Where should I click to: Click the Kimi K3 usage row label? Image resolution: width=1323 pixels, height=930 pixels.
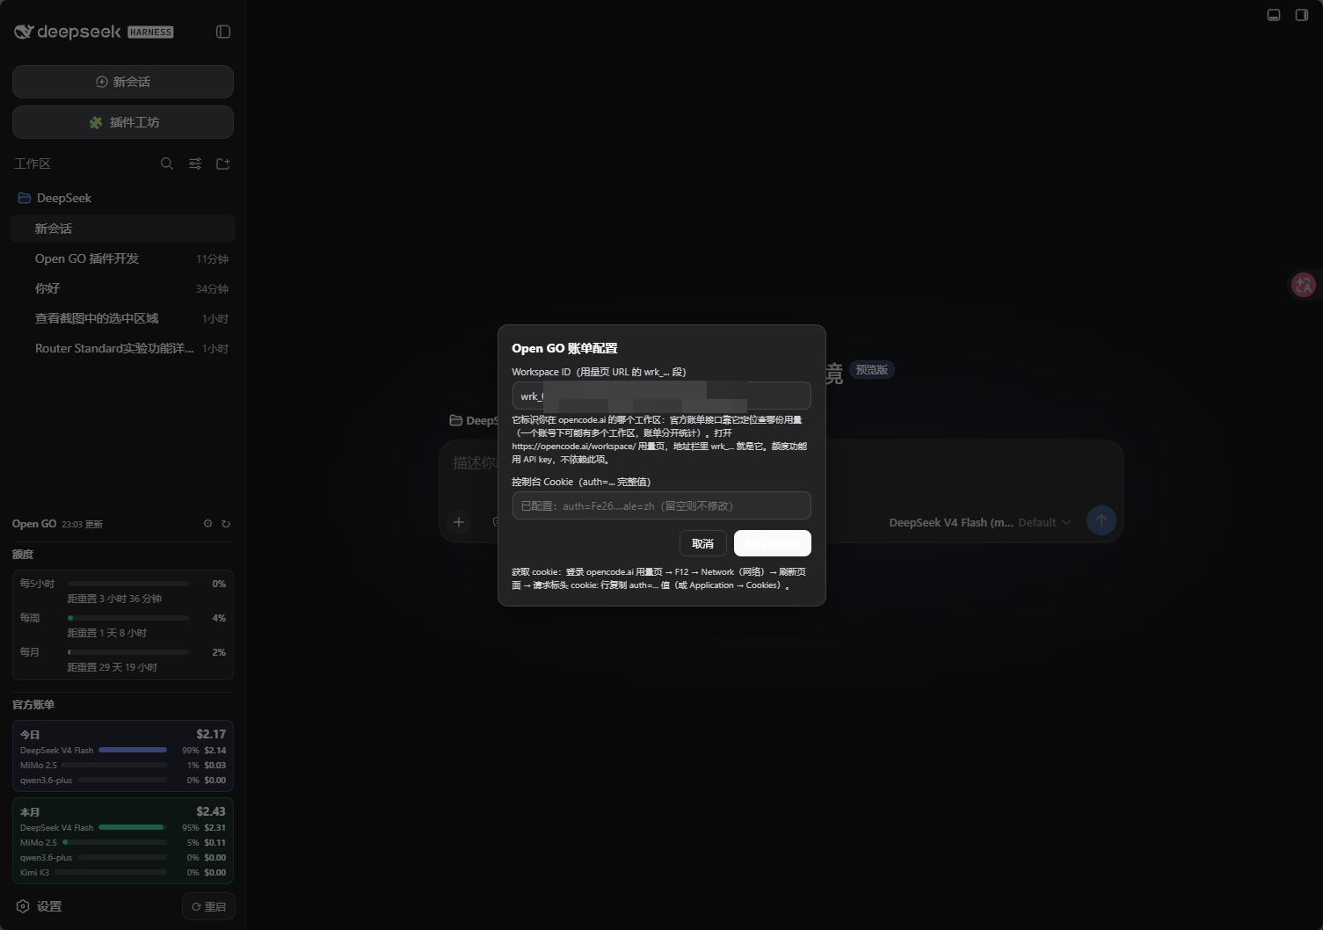35,873
